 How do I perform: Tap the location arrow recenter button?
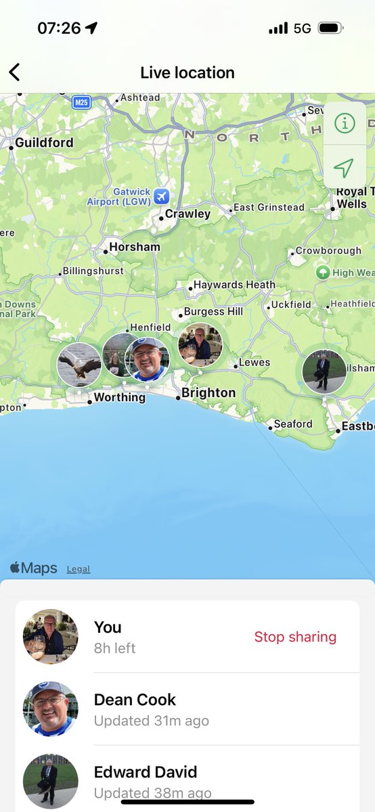pyautogui.click(x=345, y=167)
